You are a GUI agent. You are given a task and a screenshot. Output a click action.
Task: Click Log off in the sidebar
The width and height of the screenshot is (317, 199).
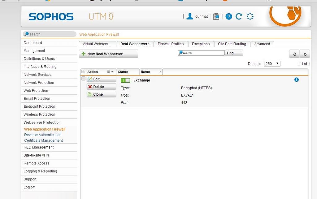coord(49,187)
